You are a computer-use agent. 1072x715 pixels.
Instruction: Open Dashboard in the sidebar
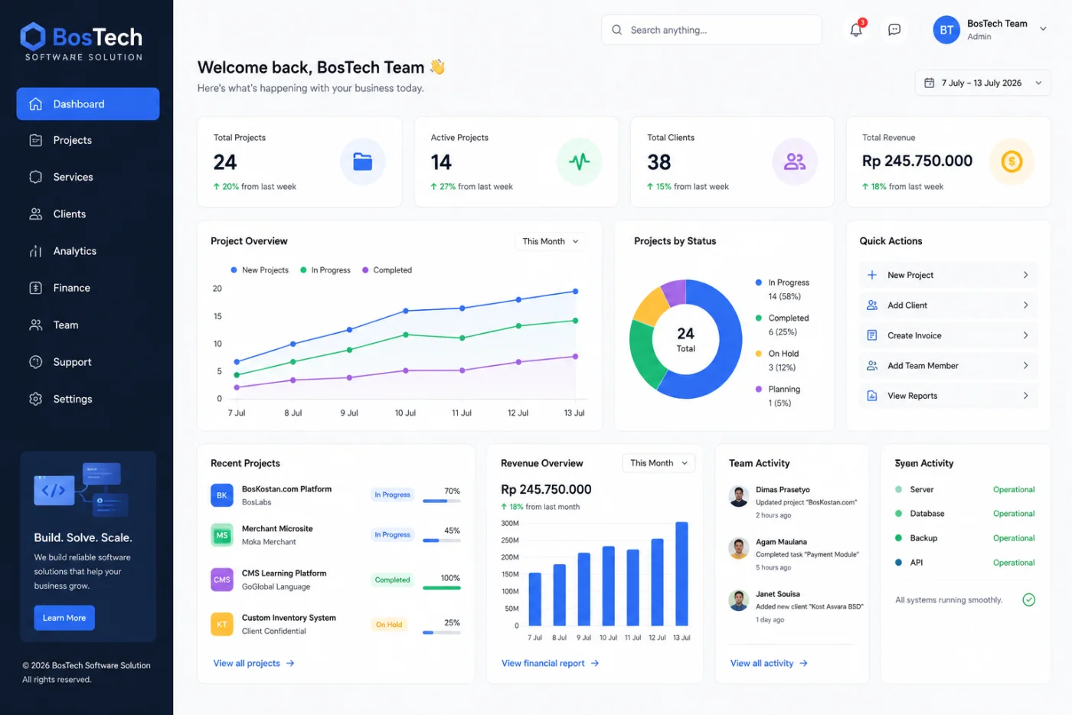(88, 104)
